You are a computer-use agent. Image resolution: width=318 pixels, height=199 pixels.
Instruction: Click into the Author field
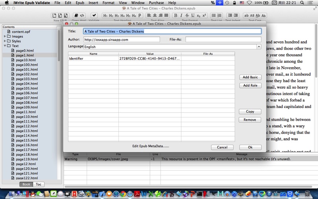tap(122, 39)
